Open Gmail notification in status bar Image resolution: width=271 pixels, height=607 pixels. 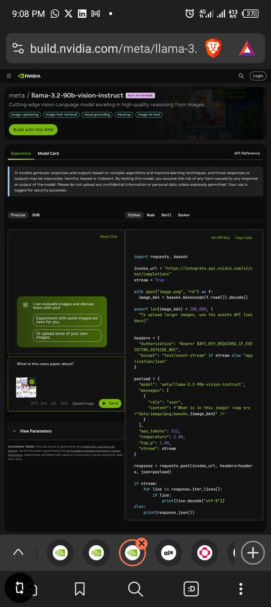tap(96, 14)
